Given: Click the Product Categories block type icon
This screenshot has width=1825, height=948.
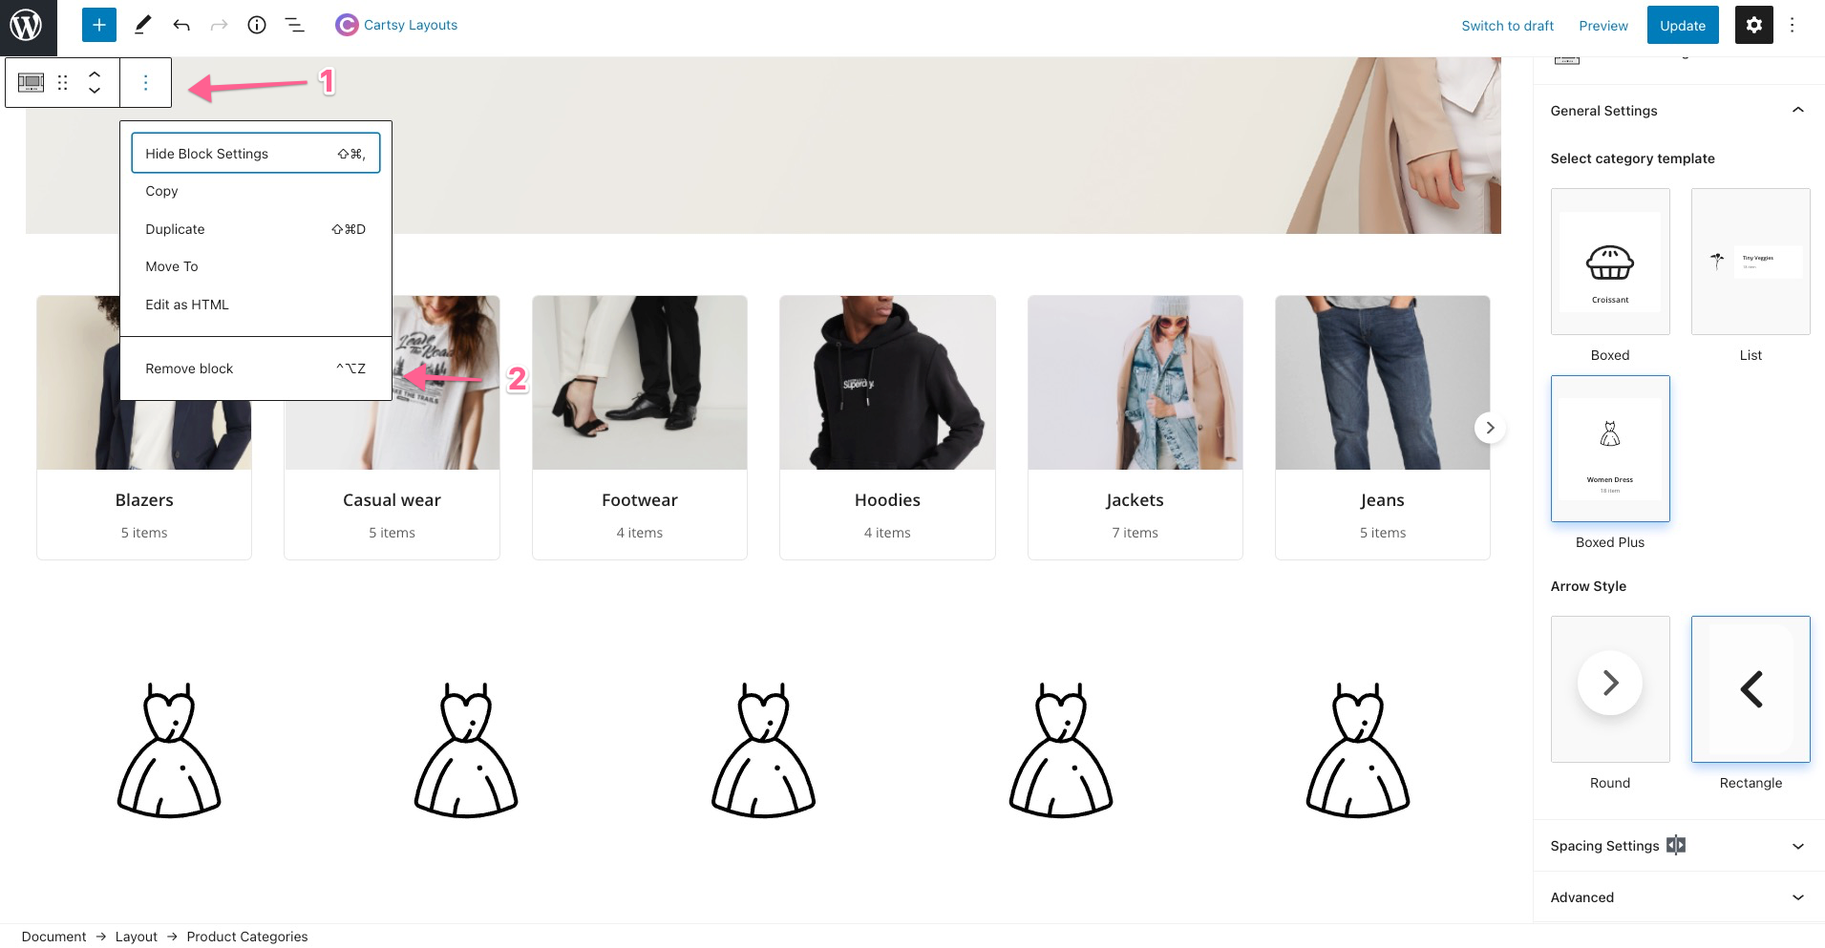Looking at the screenshot, I should click(31, 83).
